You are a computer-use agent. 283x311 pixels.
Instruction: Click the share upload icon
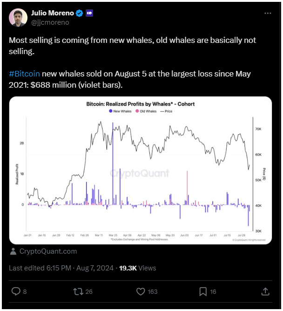(x=265, y=291)
